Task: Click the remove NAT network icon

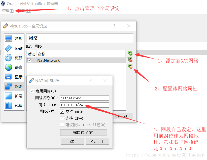Action: [130, 59]
